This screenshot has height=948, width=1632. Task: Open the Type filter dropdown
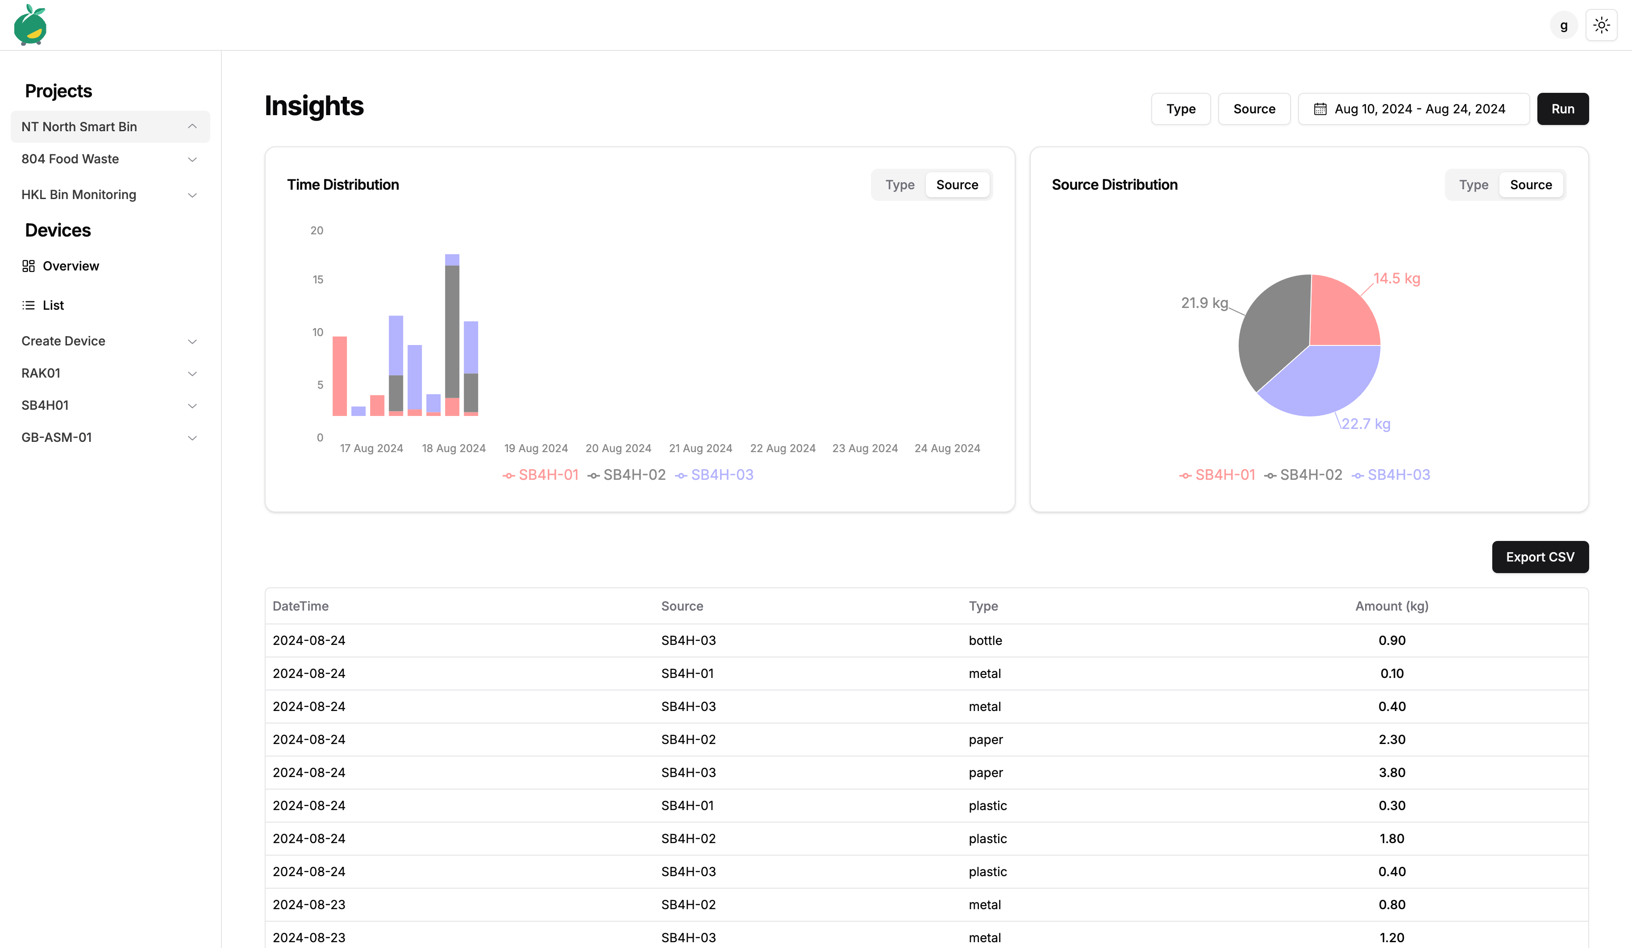tap(1181, 109)
